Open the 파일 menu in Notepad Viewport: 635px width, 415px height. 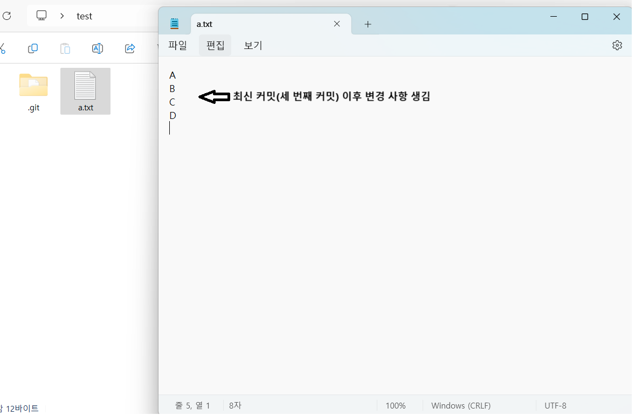(x=178, y=45)
